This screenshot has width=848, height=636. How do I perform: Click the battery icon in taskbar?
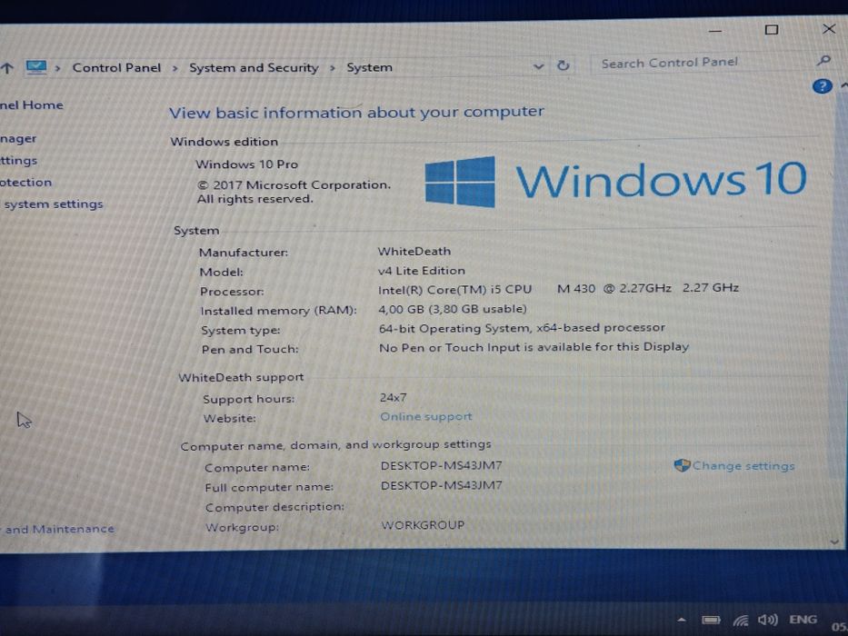point(711,620)
